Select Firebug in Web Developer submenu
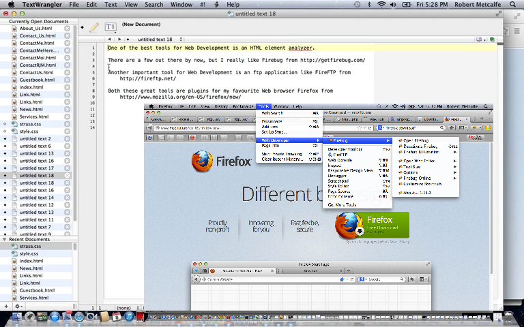Screen dimensions: 524x327 tap(358, 140)
